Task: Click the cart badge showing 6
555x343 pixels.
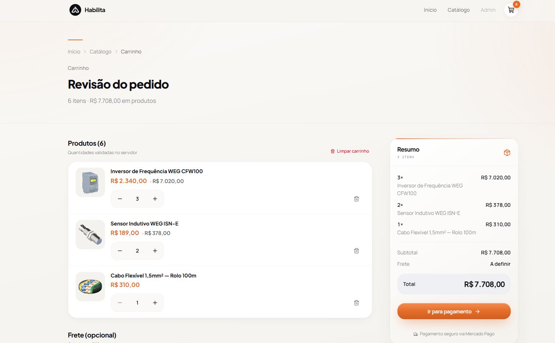Action: 516,4
